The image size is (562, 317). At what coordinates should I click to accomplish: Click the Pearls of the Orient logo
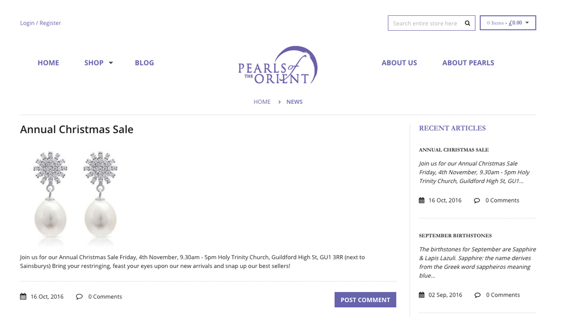point(278,65)
